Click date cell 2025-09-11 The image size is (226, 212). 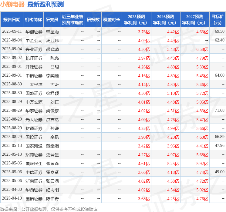[x=12, y=31]
